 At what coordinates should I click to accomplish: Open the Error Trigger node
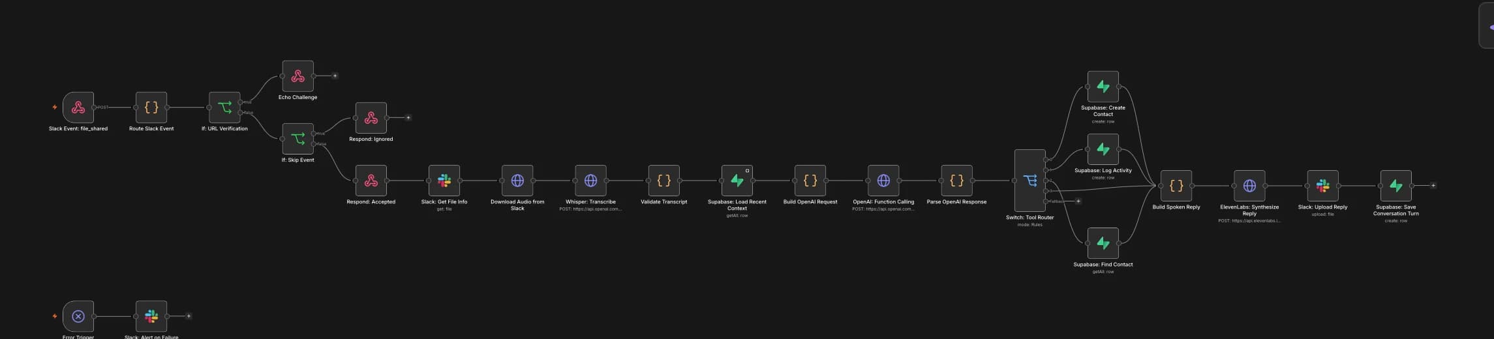pyautogui.click(x=78, y=316)
